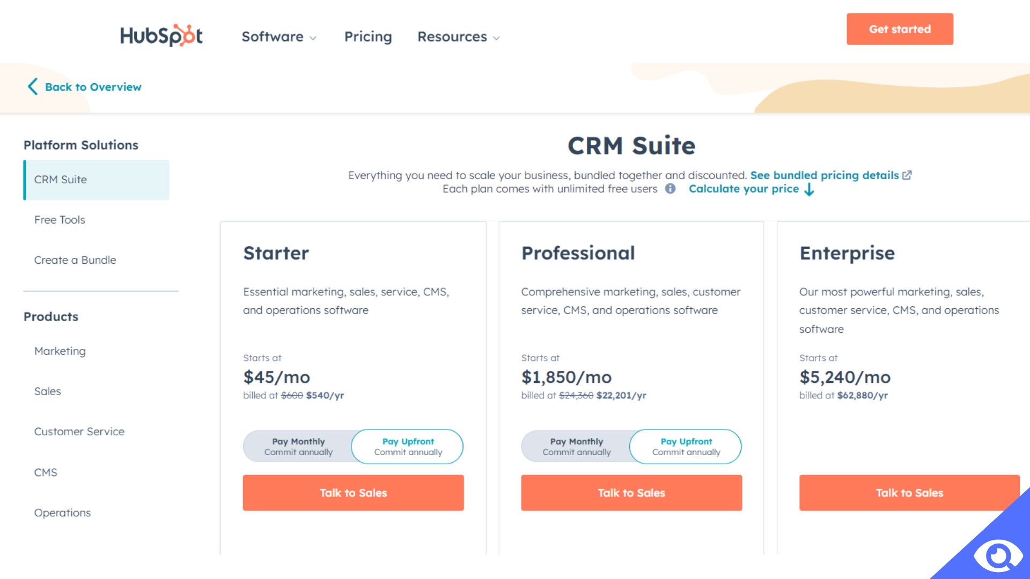This screenshot has height=579, width=1030.
Task: Expand the Resources navigation dropdown
Action: coord(459,36)
